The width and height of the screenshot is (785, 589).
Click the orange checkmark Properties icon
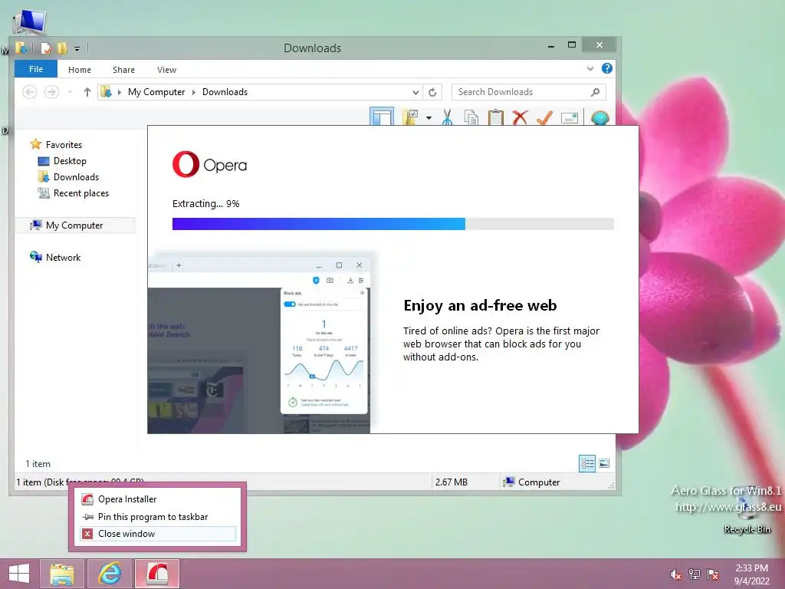pyautogui.click(x=544, y=117)
